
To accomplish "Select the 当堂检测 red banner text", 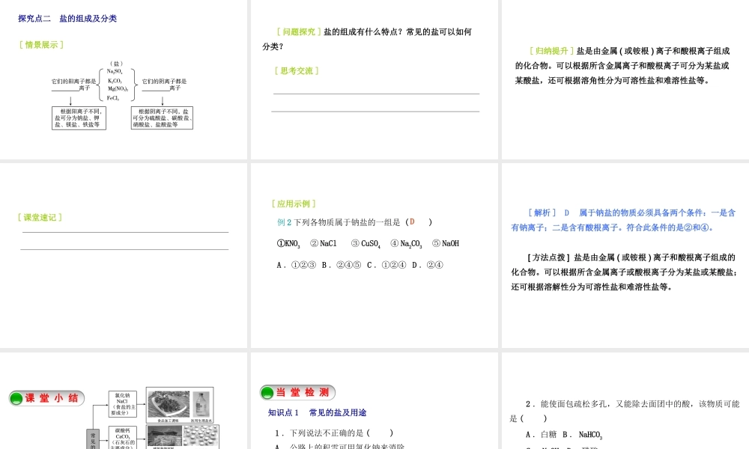I will click(x=303, y=392).
